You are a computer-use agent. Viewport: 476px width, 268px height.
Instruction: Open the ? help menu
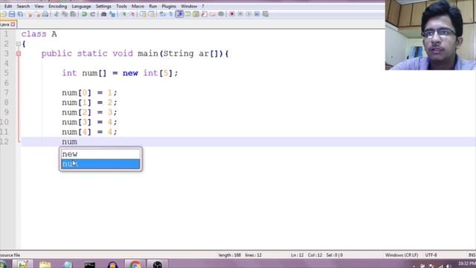coord(203,6)
